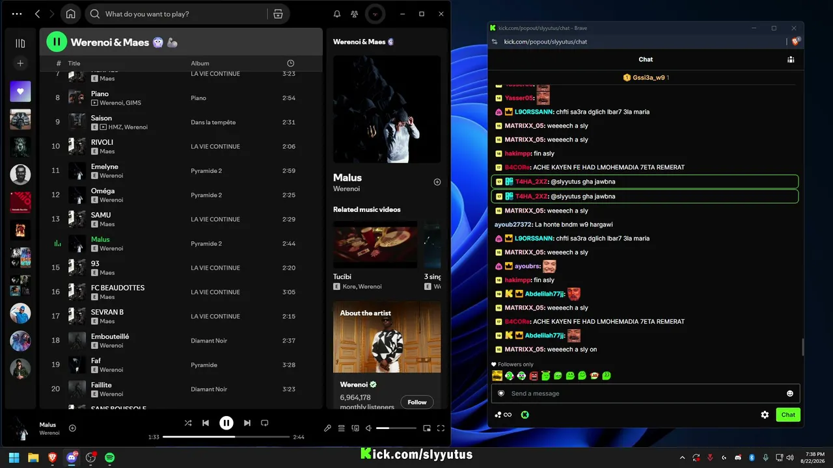Skip to the next track
Screen dimensions: 833x468
click(247, 423)
